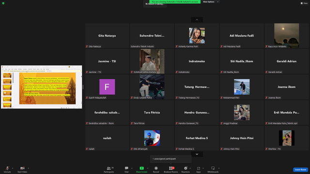Screen dimensions: 310x174
Task: Select Bayu Aryo Widanto's video tile
Action: click(286, 36)
